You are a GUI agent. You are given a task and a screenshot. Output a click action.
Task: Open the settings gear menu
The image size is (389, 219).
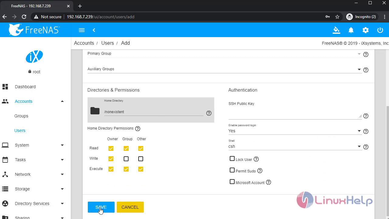pos(366,30)
